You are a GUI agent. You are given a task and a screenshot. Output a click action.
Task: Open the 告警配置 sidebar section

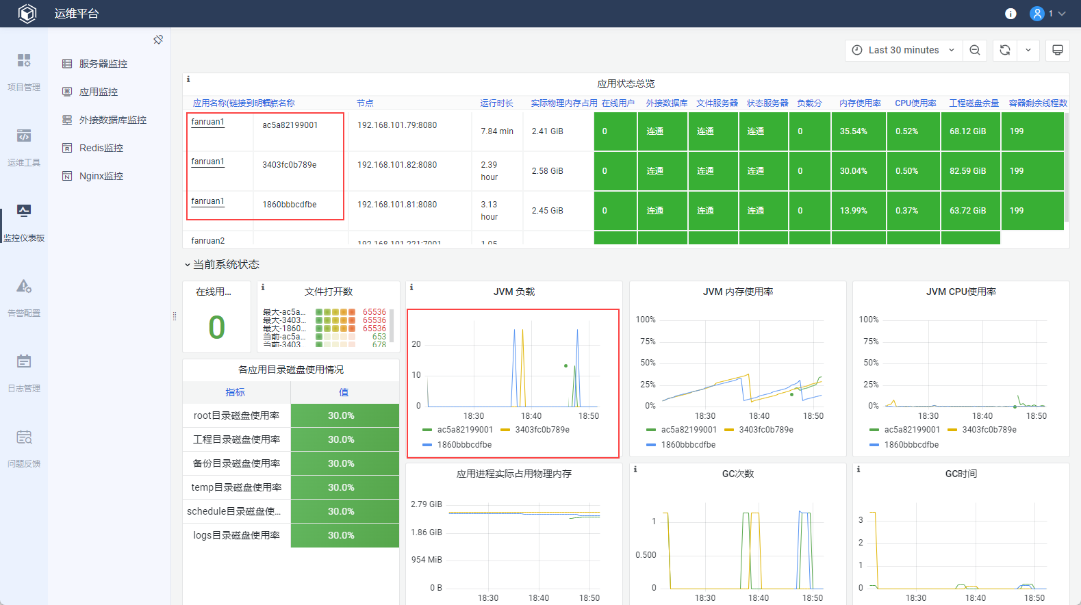pyautogui.click(x=24, y=298)
